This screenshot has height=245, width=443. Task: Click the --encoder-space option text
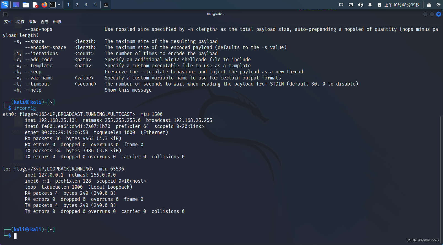45,47
